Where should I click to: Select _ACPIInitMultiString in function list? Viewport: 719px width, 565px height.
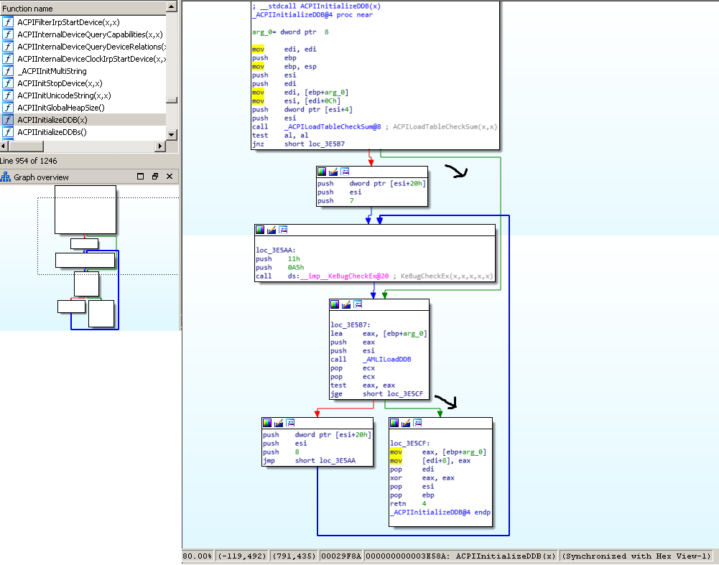(x=52, y=71)
